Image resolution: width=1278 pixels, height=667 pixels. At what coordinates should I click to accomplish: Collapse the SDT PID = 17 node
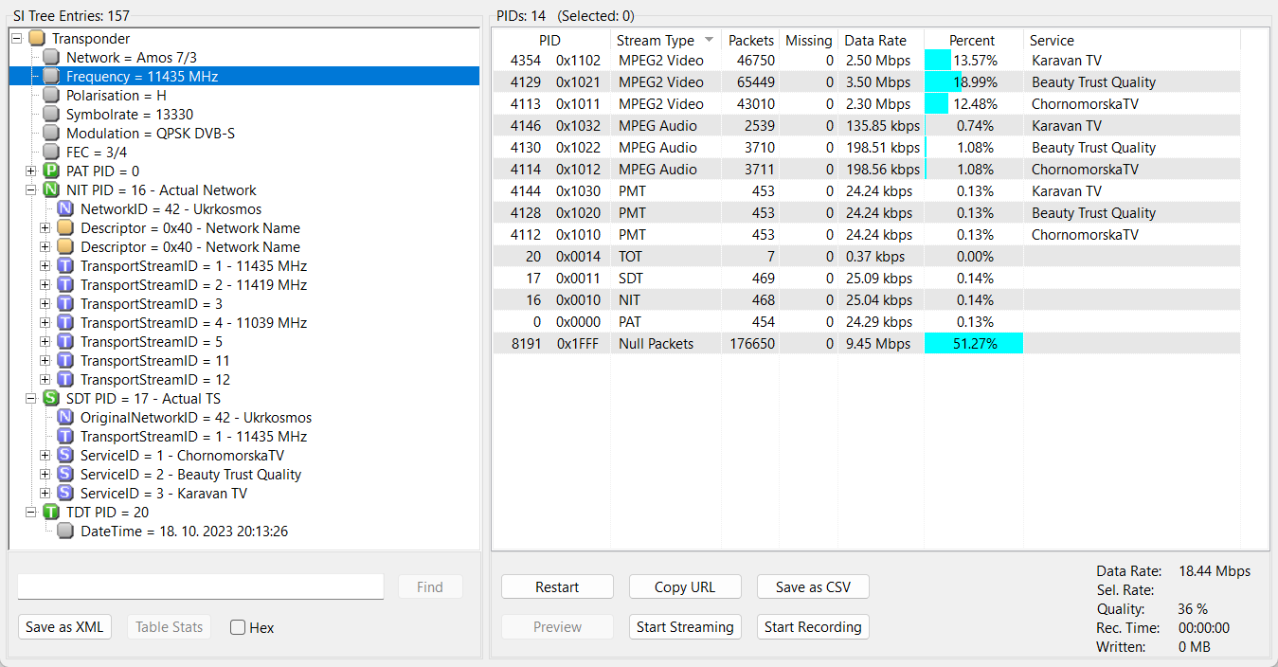click(31, 399)
